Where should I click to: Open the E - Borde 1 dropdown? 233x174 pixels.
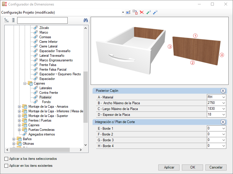coord(224,128)
